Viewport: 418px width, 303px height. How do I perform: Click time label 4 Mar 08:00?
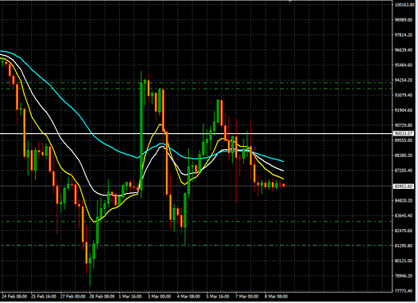point(188,297)
